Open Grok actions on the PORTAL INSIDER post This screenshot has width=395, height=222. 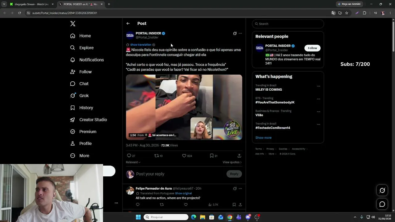click(235, 33)
